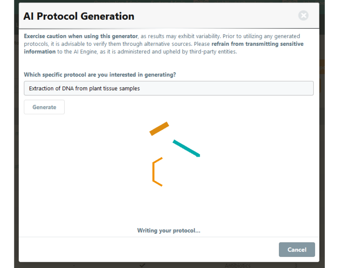
Task: Click 'refrain from transmitting sensitive' bold warning text
Action: point(258,44)
